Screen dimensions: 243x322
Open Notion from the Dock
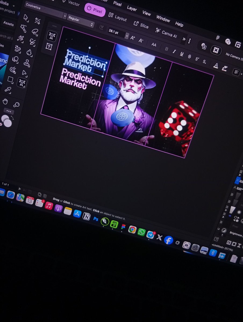point(86,216)
